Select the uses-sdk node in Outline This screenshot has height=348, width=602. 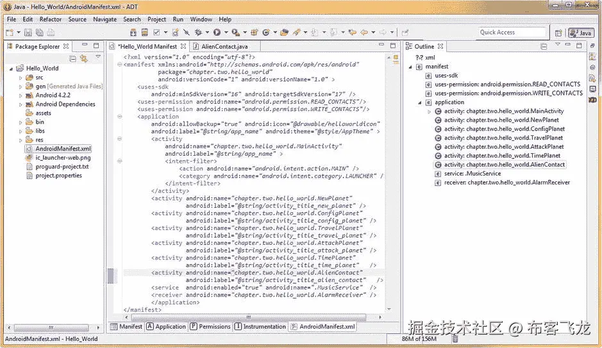coord(446,76)
